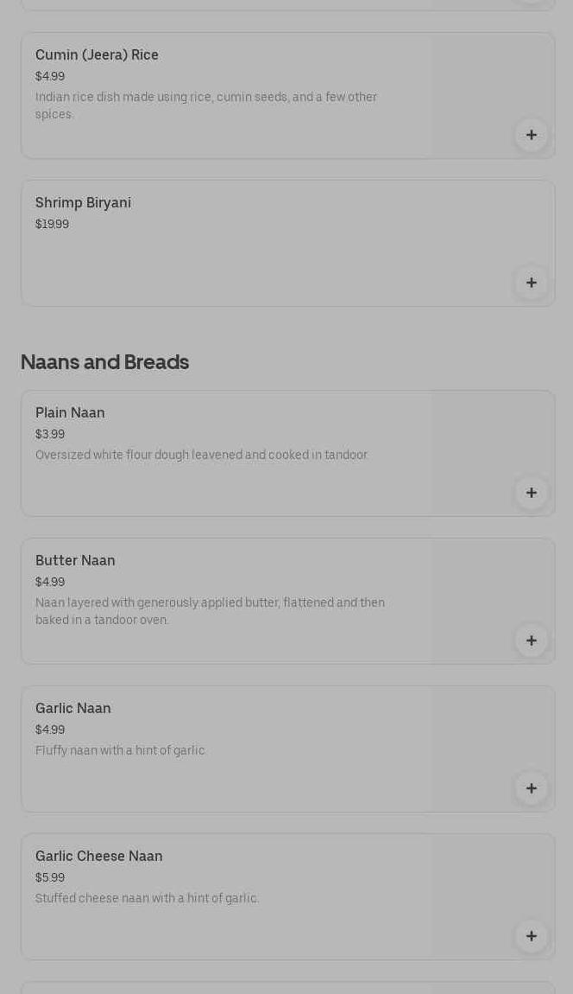The height and width of the screenshot is (994, 573).
Task: Click Plain Naan description text
Action: [201, 456]
